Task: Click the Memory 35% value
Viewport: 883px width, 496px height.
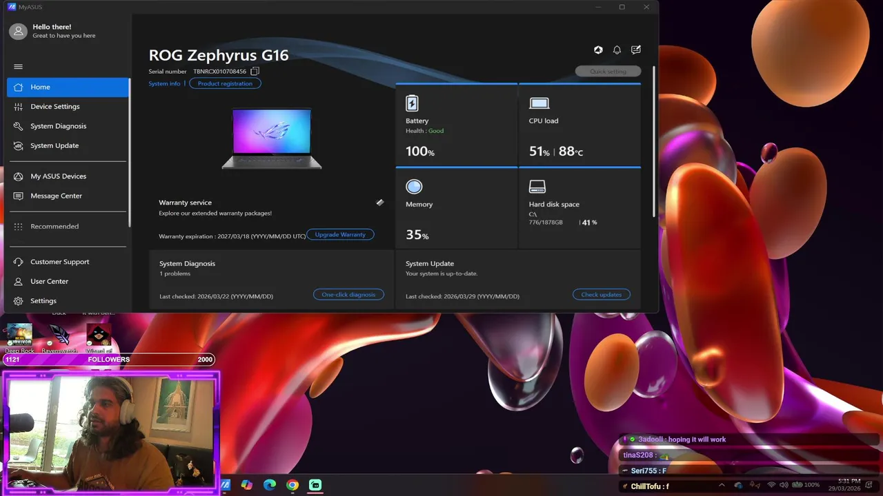Action: (x=417, y=235)
